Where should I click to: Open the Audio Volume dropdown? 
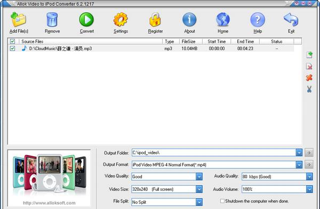click(309, 189)
